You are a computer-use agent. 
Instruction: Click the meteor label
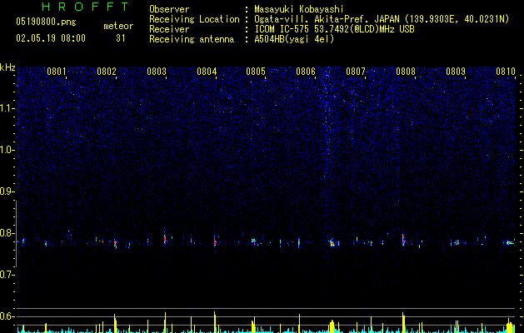[x=118, y=26]
